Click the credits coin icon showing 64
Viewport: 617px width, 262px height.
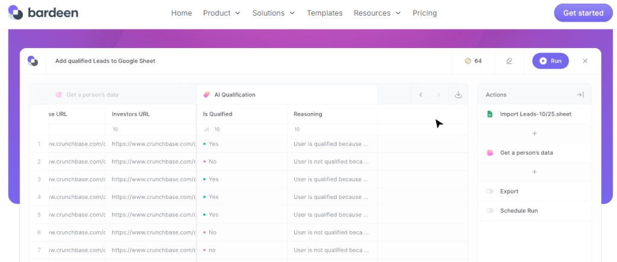[468, 61]
